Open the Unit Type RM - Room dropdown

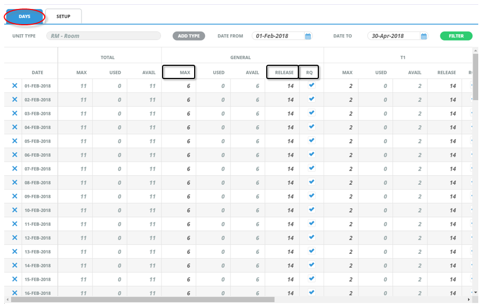point(103,36)
